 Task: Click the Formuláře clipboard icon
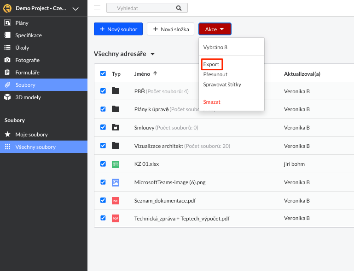coord(7,72)
